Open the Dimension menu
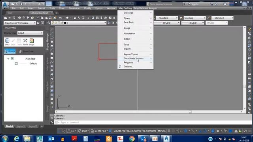 click(74, 8)
